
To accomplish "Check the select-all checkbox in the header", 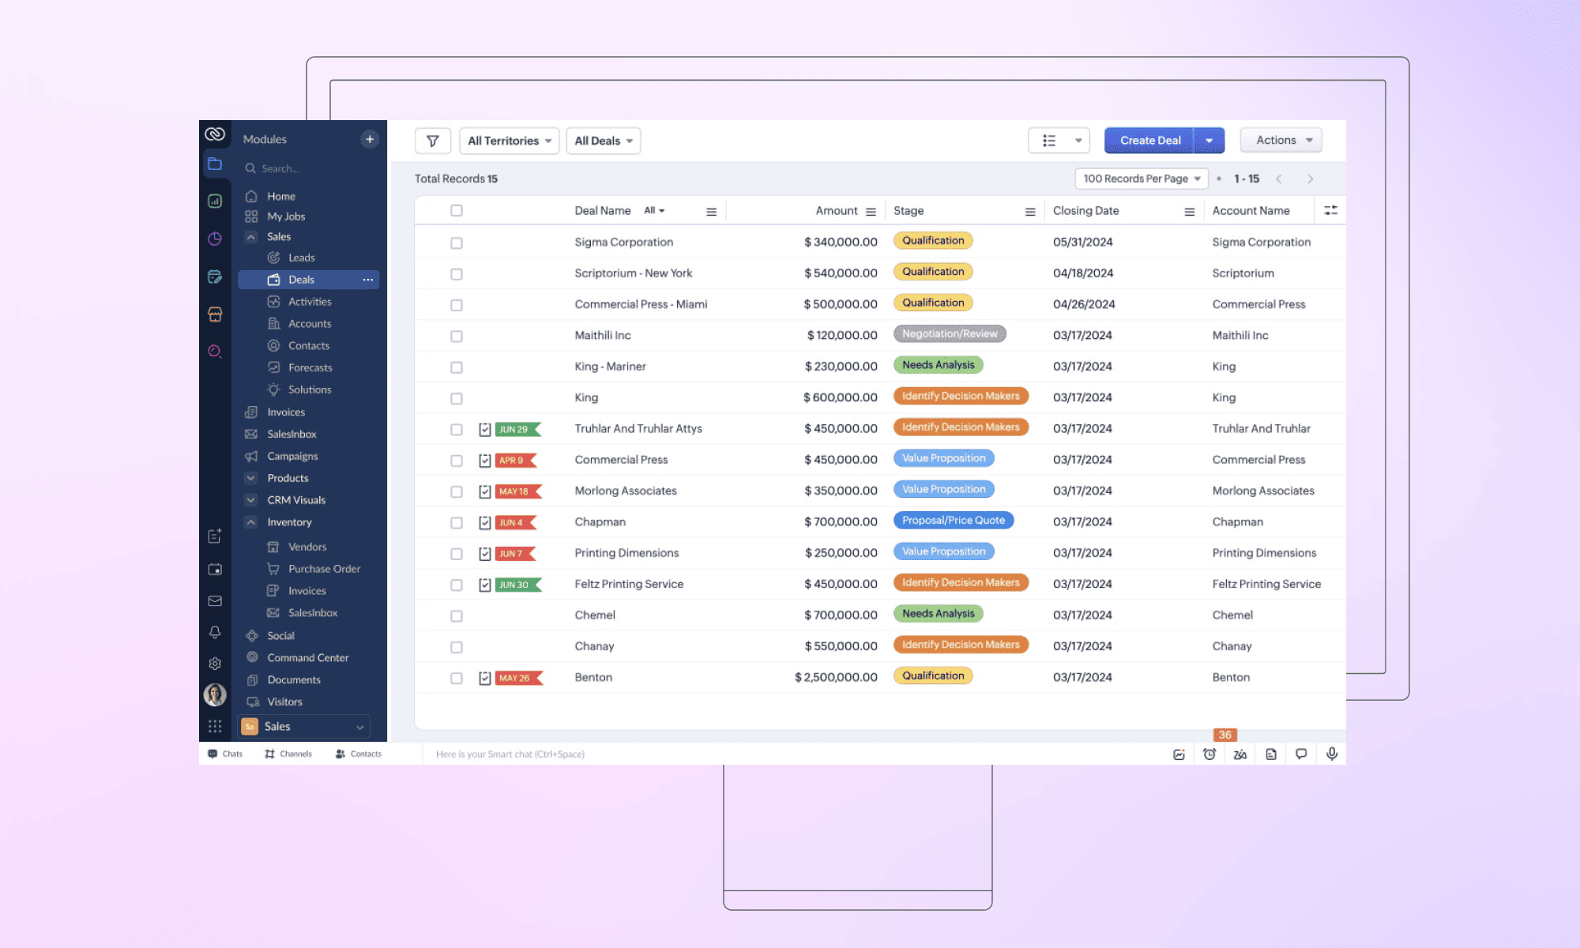I will 457,210.
